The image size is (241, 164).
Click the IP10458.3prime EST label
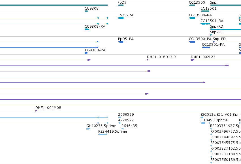[x=214, y=120]
